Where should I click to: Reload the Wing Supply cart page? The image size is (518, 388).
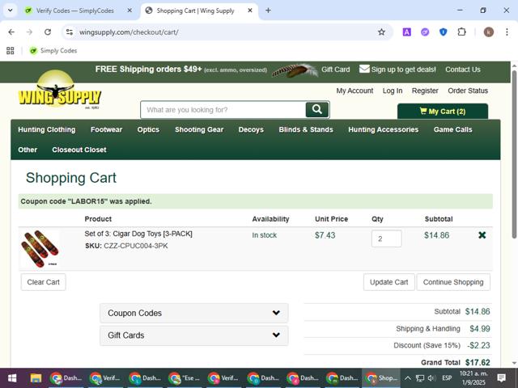[x=48, y=32]
